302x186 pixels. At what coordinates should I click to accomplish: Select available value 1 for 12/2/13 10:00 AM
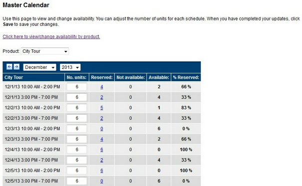[159, 108]
